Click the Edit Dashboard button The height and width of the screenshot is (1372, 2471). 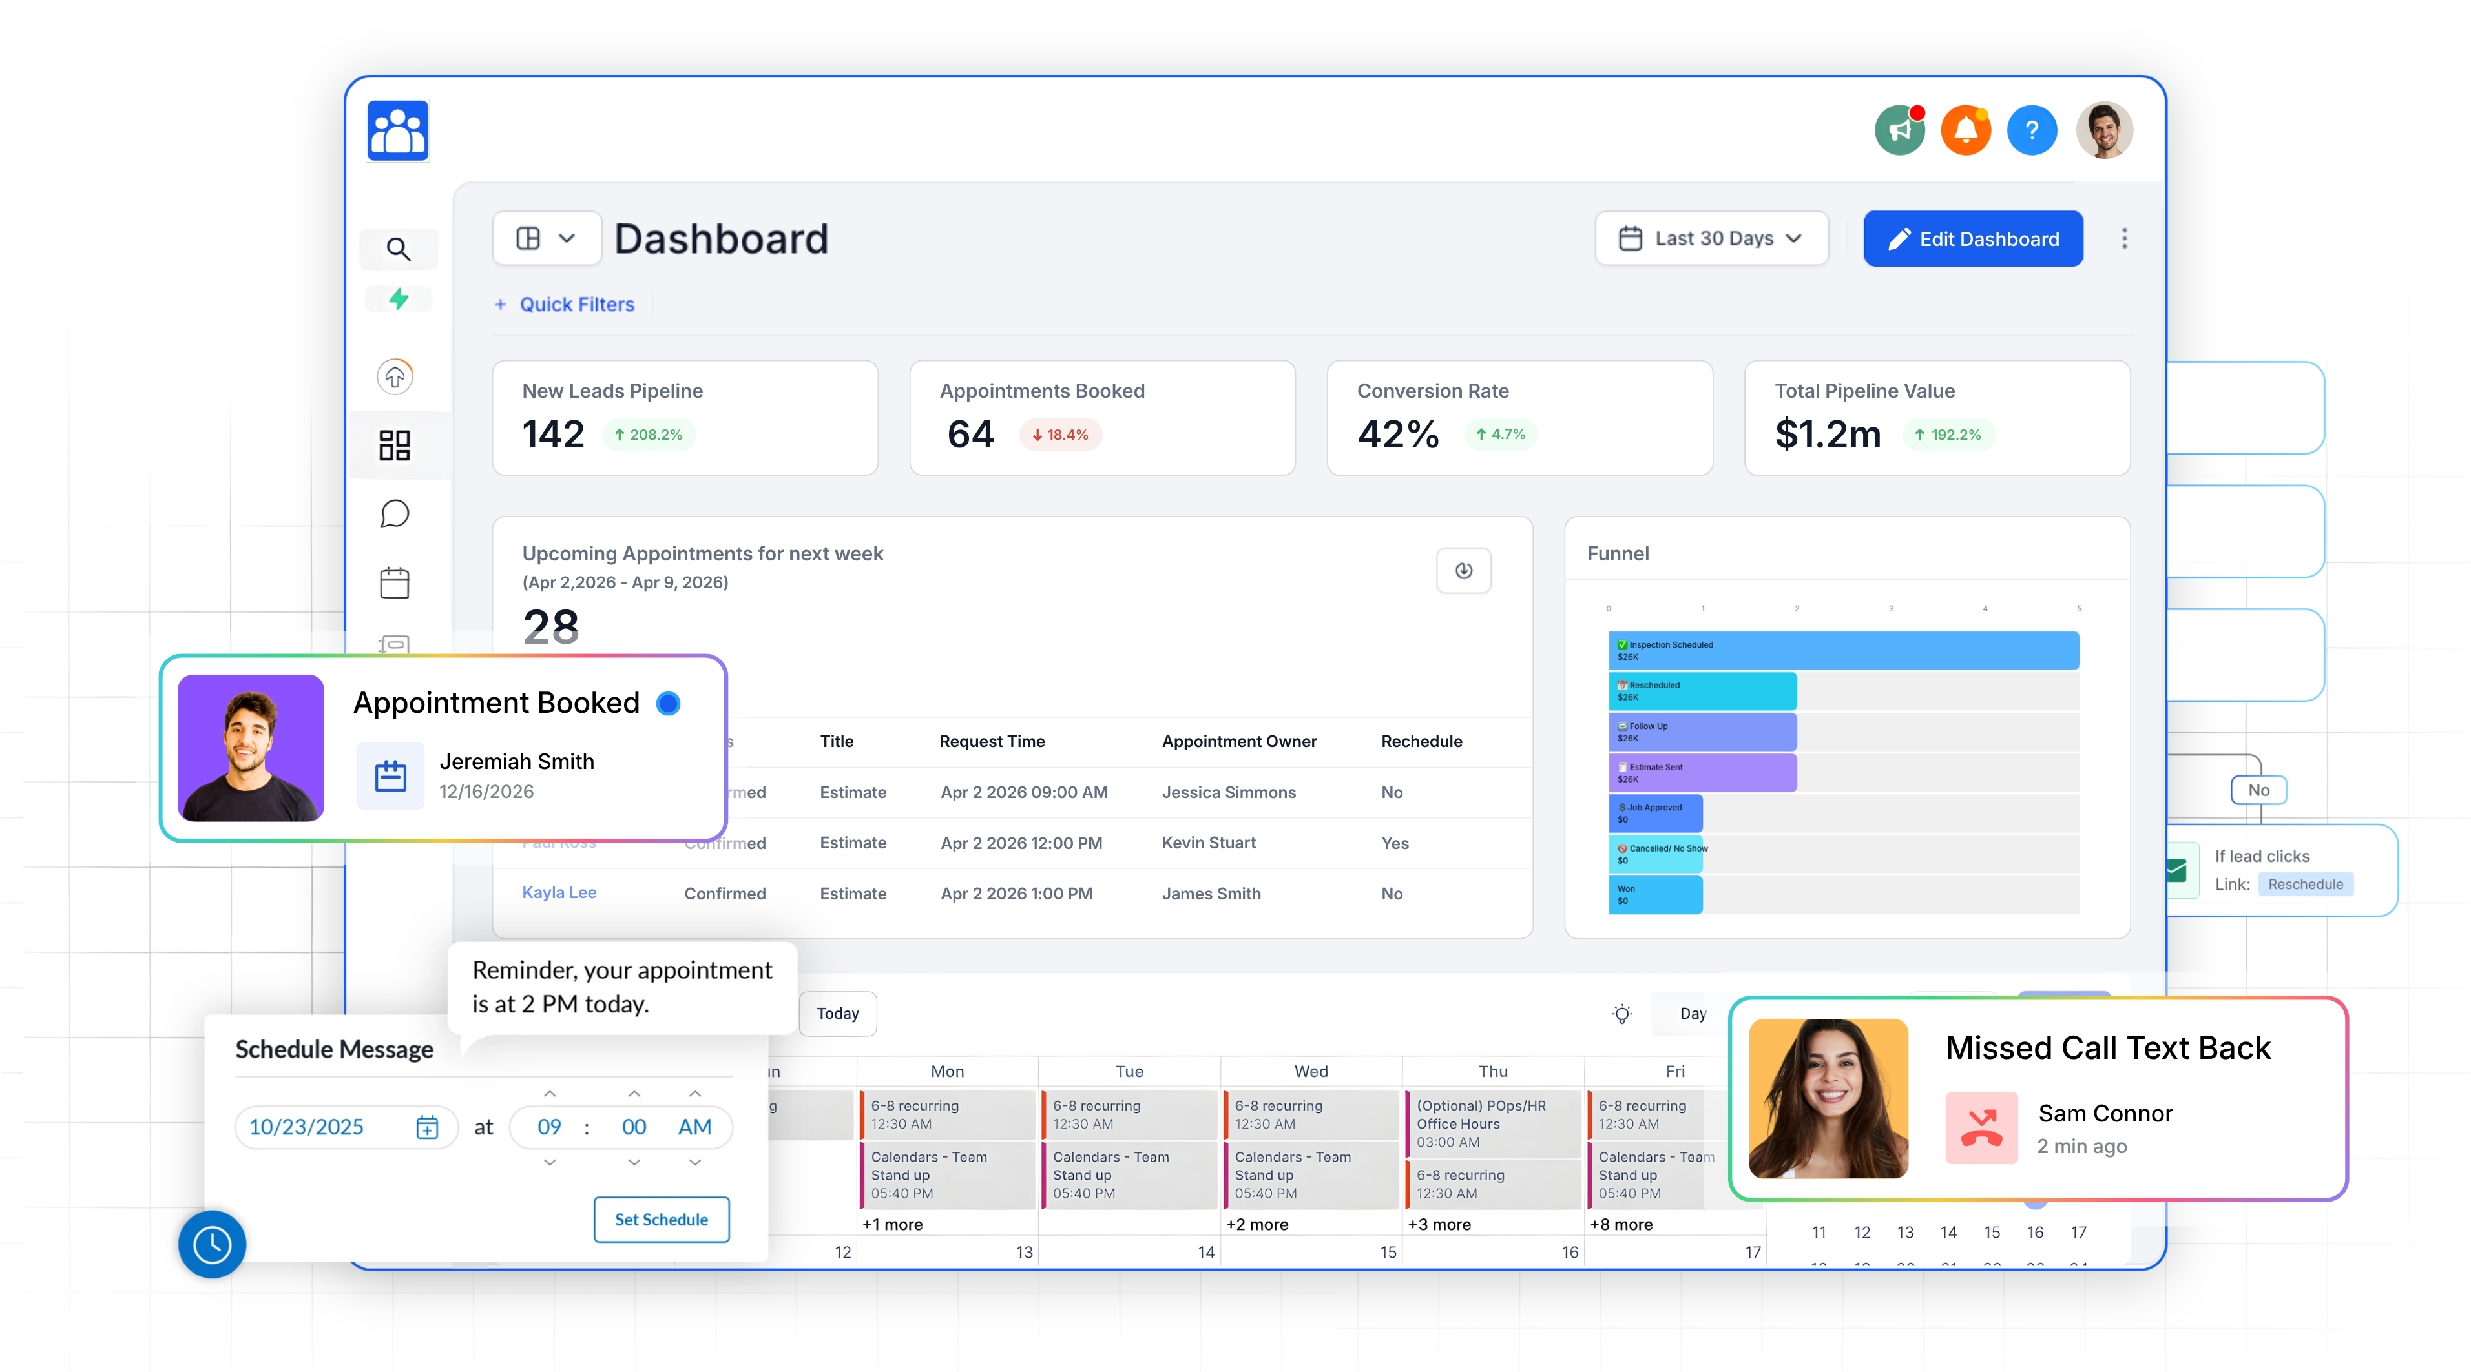point(1973,239)
